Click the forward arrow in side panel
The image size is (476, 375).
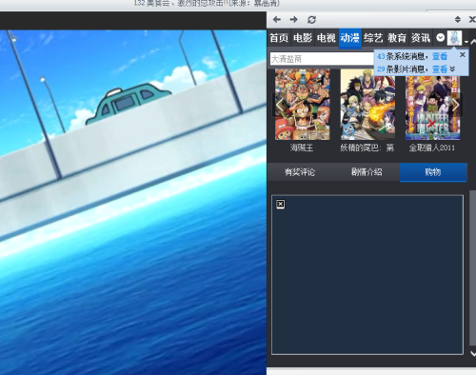point(294,20)
